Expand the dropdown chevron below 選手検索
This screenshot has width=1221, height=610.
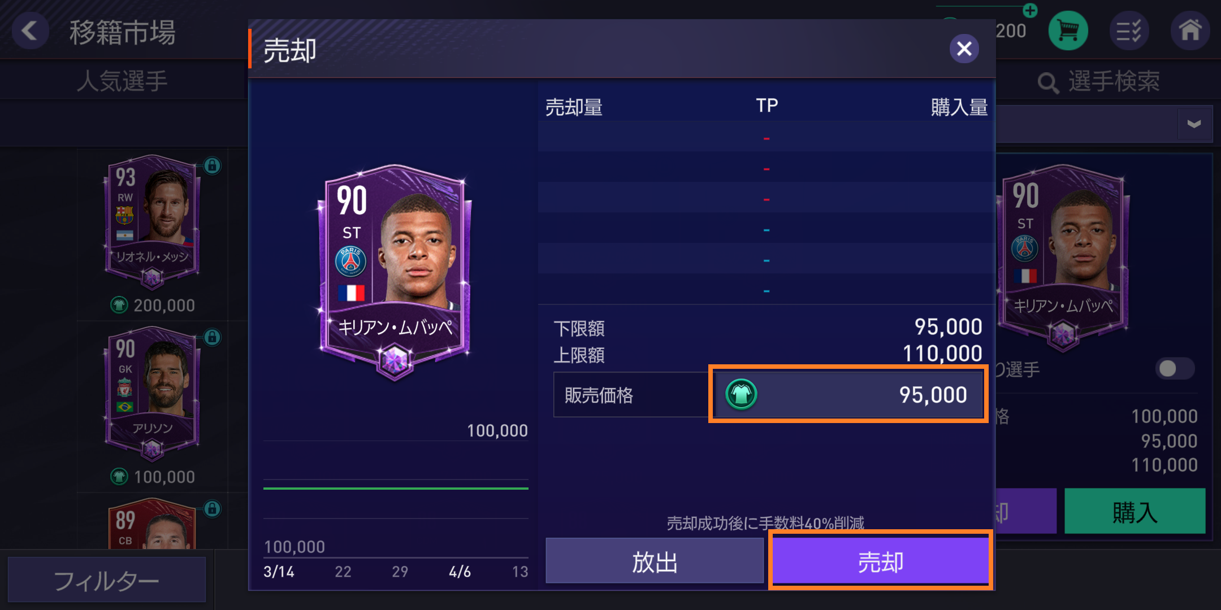point(1194,124)
